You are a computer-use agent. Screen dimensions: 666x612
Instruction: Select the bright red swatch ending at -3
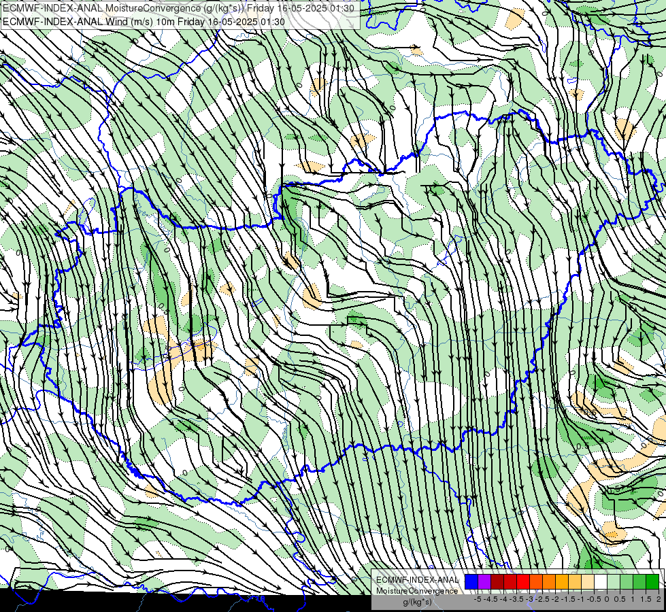(523, 581)
